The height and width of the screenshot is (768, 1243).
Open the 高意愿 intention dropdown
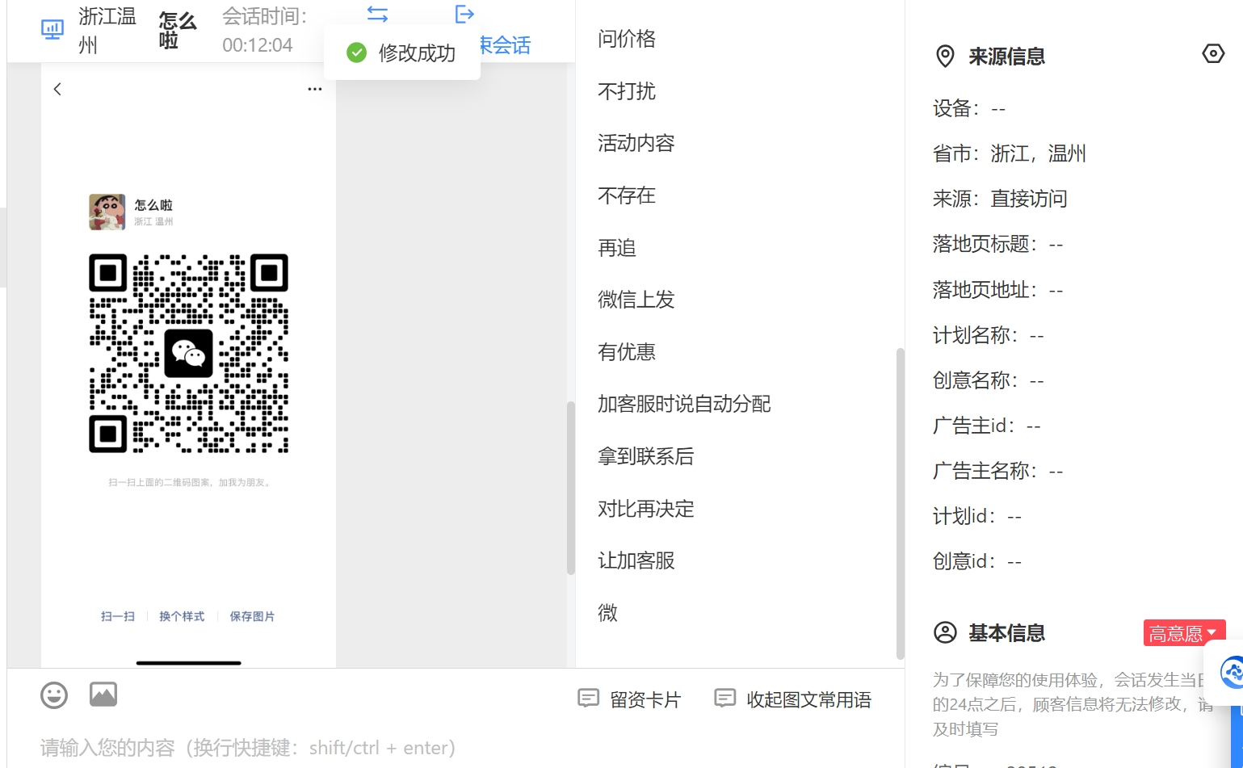[1184, 633]
